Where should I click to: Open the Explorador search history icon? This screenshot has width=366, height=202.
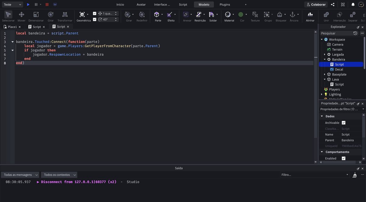click(355, 33)
